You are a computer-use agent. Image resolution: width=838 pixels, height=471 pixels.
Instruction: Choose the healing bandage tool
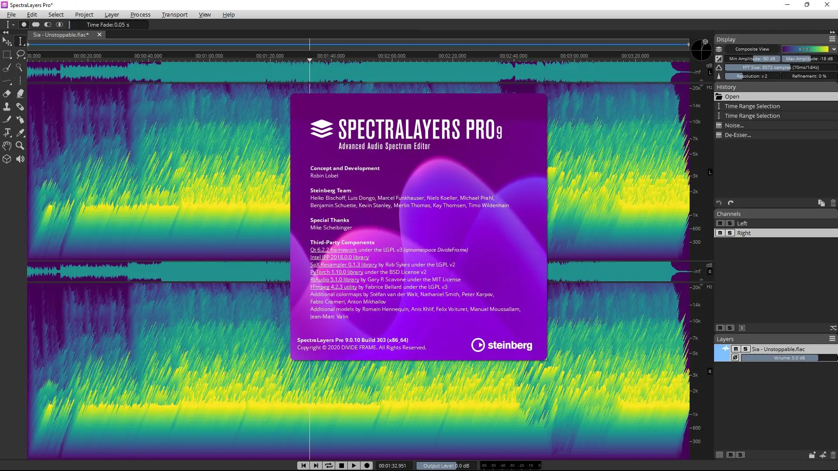pos(20,107)
